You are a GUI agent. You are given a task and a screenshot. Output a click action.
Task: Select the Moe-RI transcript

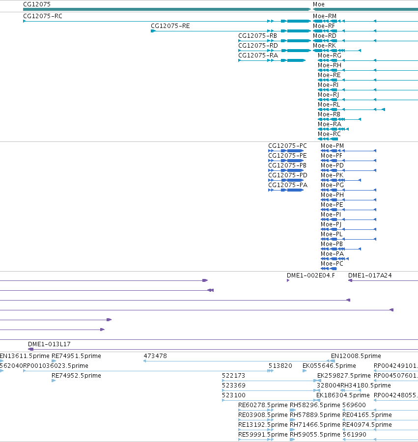[x=328, y=85]
